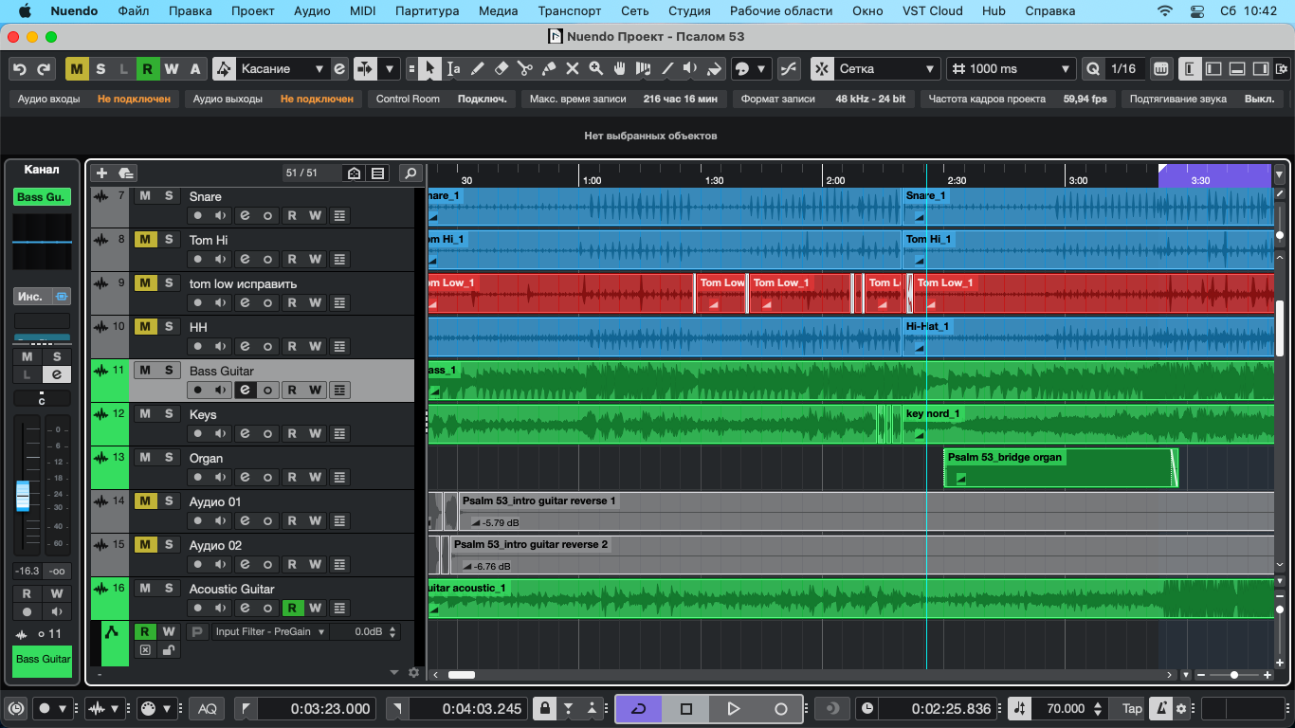The image size is (1295, 728).
Task: Select the Line tool
Action: point(667,68)
